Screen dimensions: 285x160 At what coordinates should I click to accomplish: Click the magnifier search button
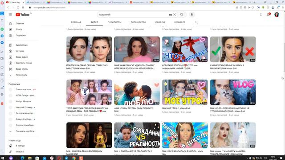pyautogui.click(x=182, y=15)
